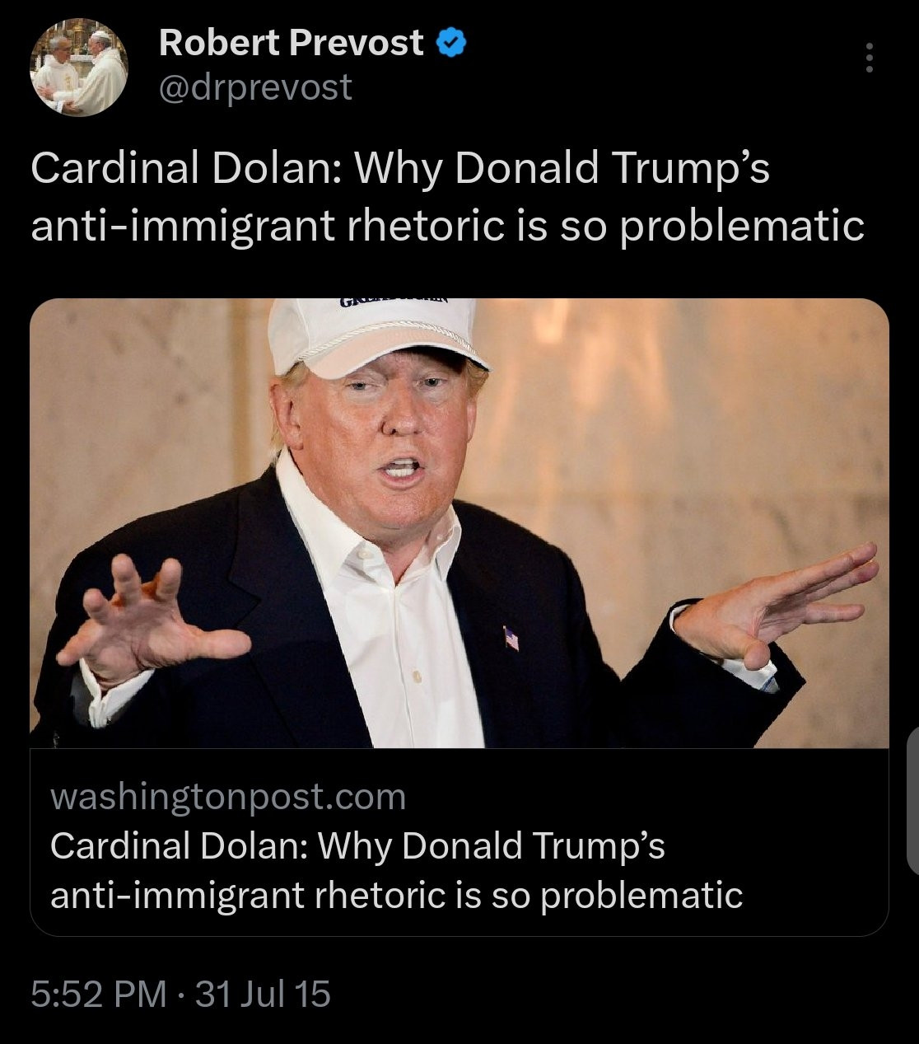Open the Washington Post article preview image
This screenshot has width=919, height=1044.
pos(459,523)
